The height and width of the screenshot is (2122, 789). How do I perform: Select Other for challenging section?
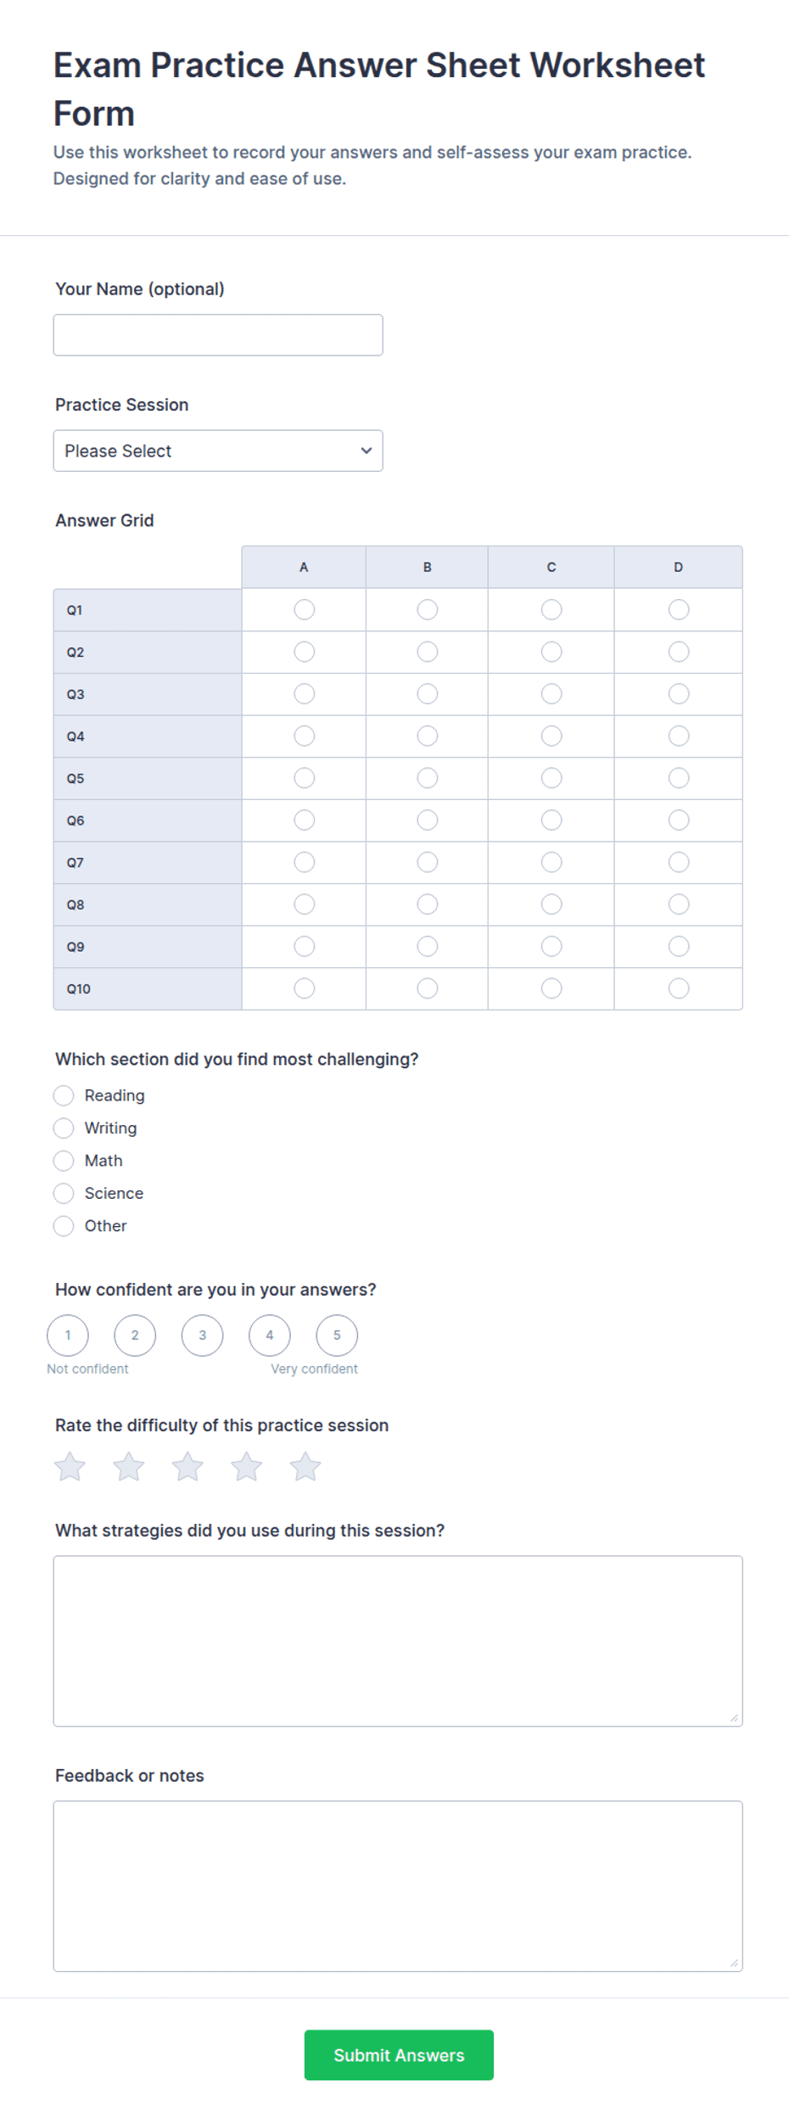tap(64, 1226)
